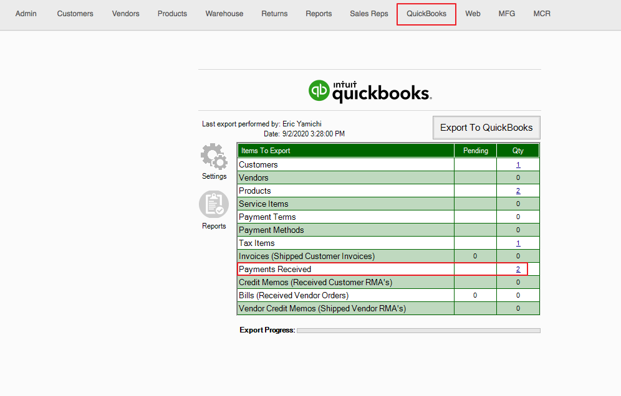621x396 pixels.
Task: Open the Settings gears icon
Action: [x=214, y=157]
